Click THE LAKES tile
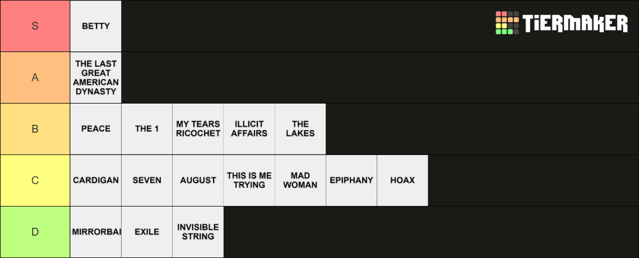Screen dimensions: 639x258 (x=300, y=129)
